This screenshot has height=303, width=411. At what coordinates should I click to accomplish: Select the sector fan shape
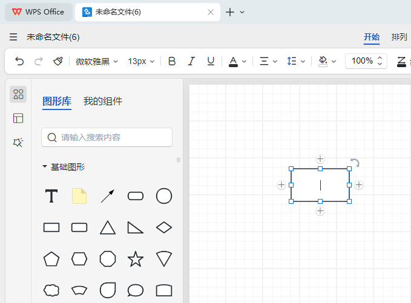(x=164, y=259)
